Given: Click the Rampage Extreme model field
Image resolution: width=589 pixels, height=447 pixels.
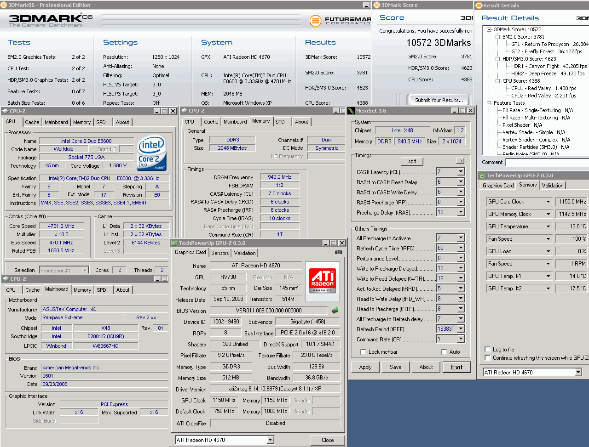Looking at the screenshot, I should (82, 317).
